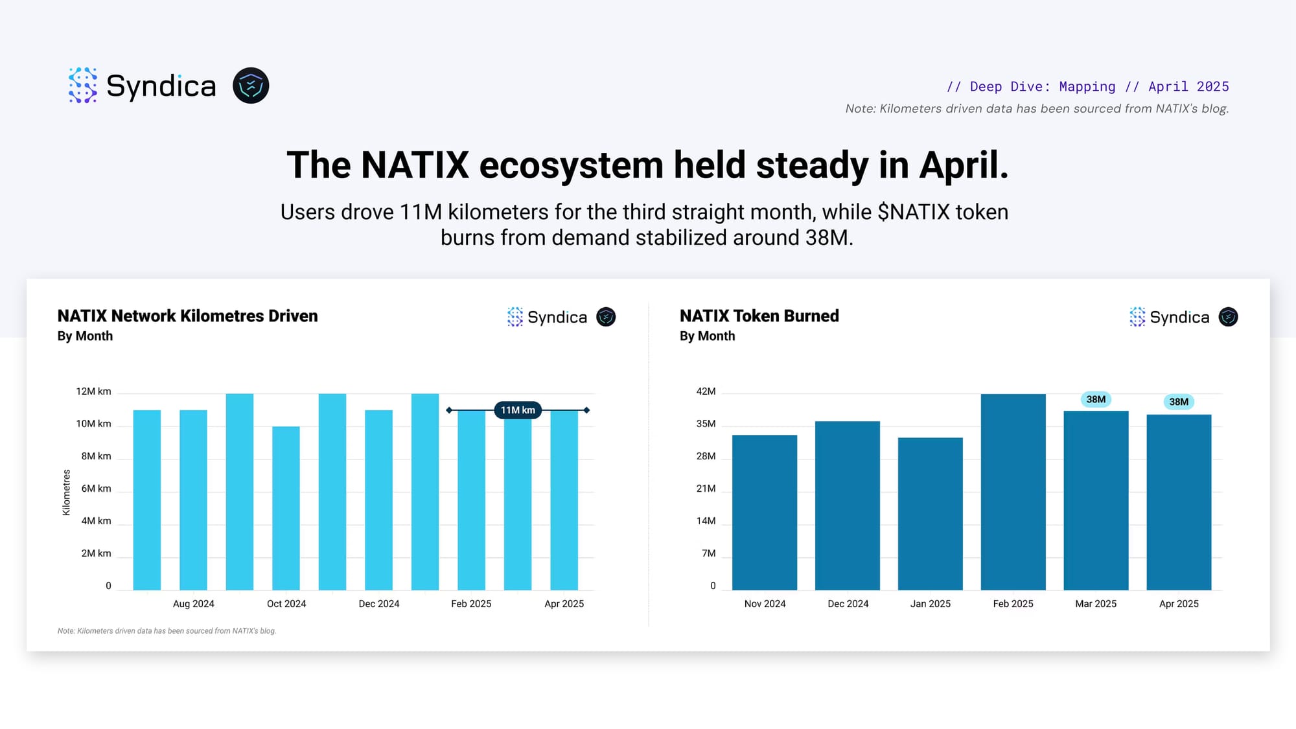Click the '8M km' y-axis label
Screen dimensions: 1296x729
[x=96, y=456]
